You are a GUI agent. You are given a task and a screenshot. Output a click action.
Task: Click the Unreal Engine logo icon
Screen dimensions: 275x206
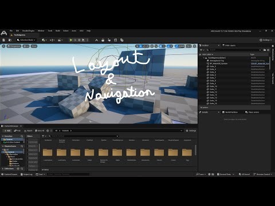point(4,33)
